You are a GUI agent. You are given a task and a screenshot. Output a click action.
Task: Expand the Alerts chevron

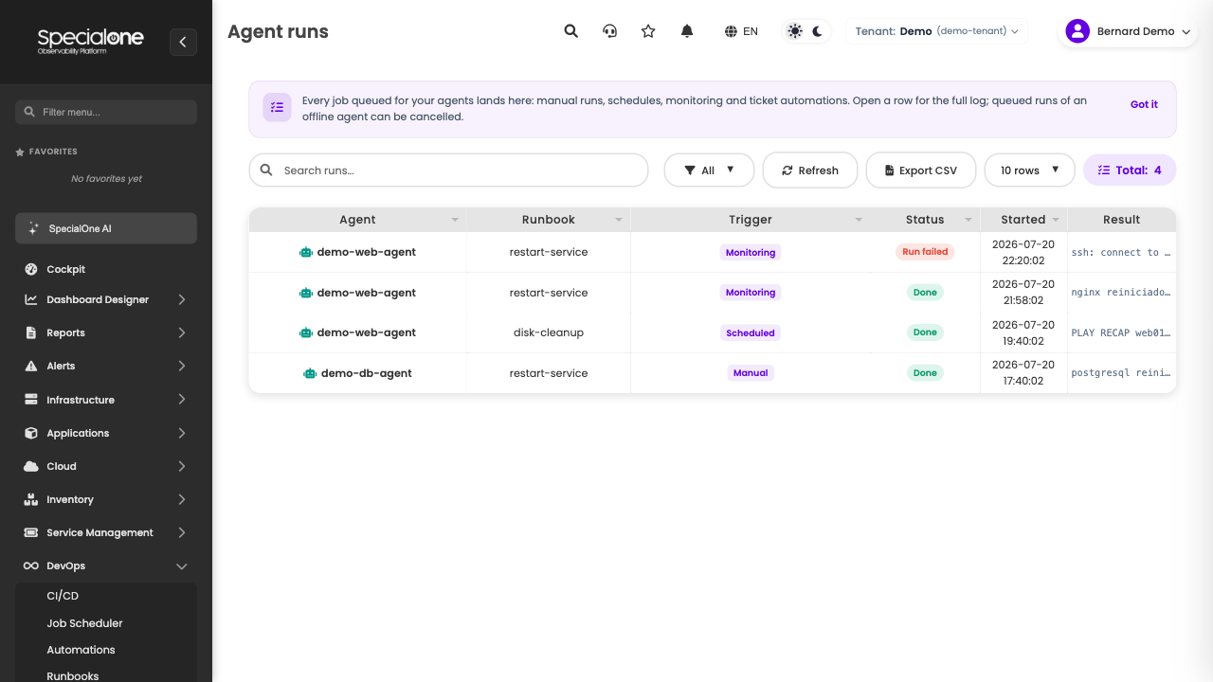pos(182,366)
